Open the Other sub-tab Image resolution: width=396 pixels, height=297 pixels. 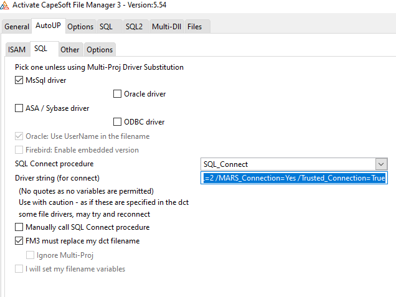(70, 50)
